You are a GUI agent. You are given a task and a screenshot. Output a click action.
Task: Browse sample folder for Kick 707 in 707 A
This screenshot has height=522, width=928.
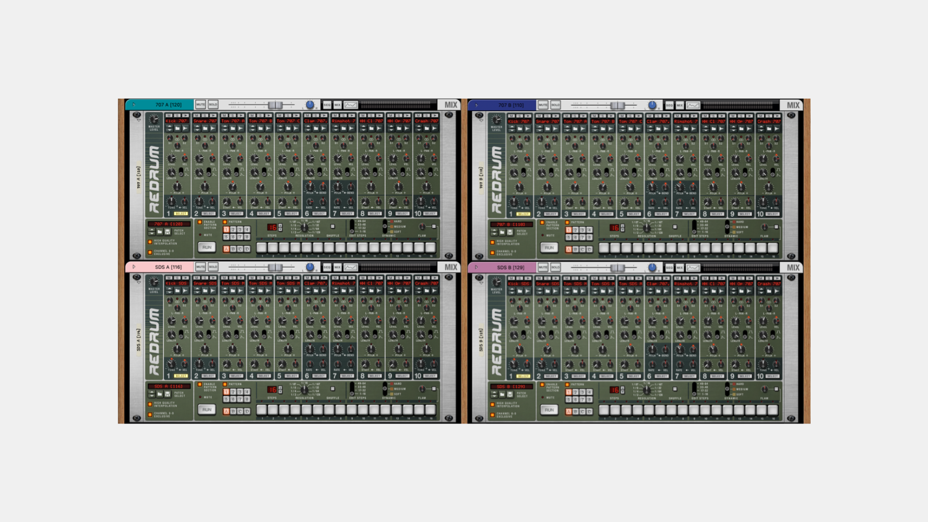click(x=177, y=128)
